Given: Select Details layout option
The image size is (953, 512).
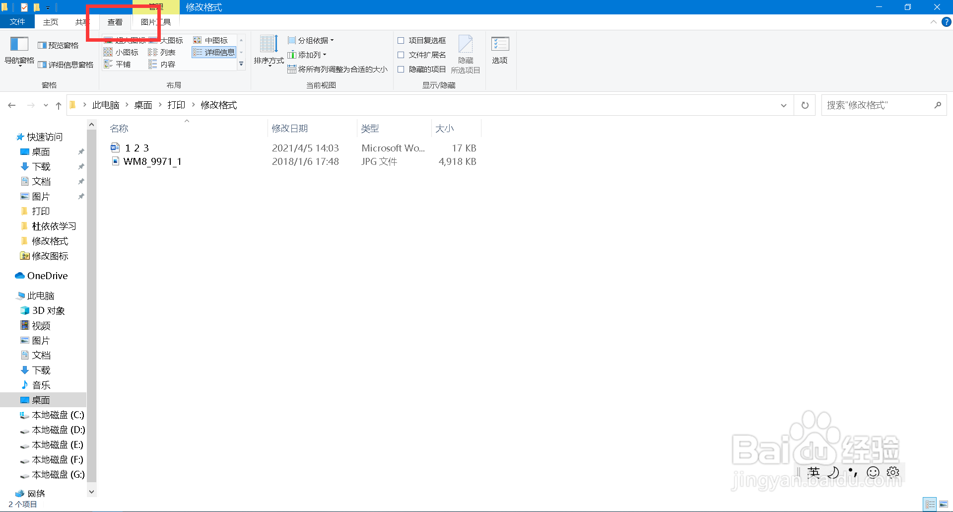Looking at the screenshot, I should coord(214,52).
